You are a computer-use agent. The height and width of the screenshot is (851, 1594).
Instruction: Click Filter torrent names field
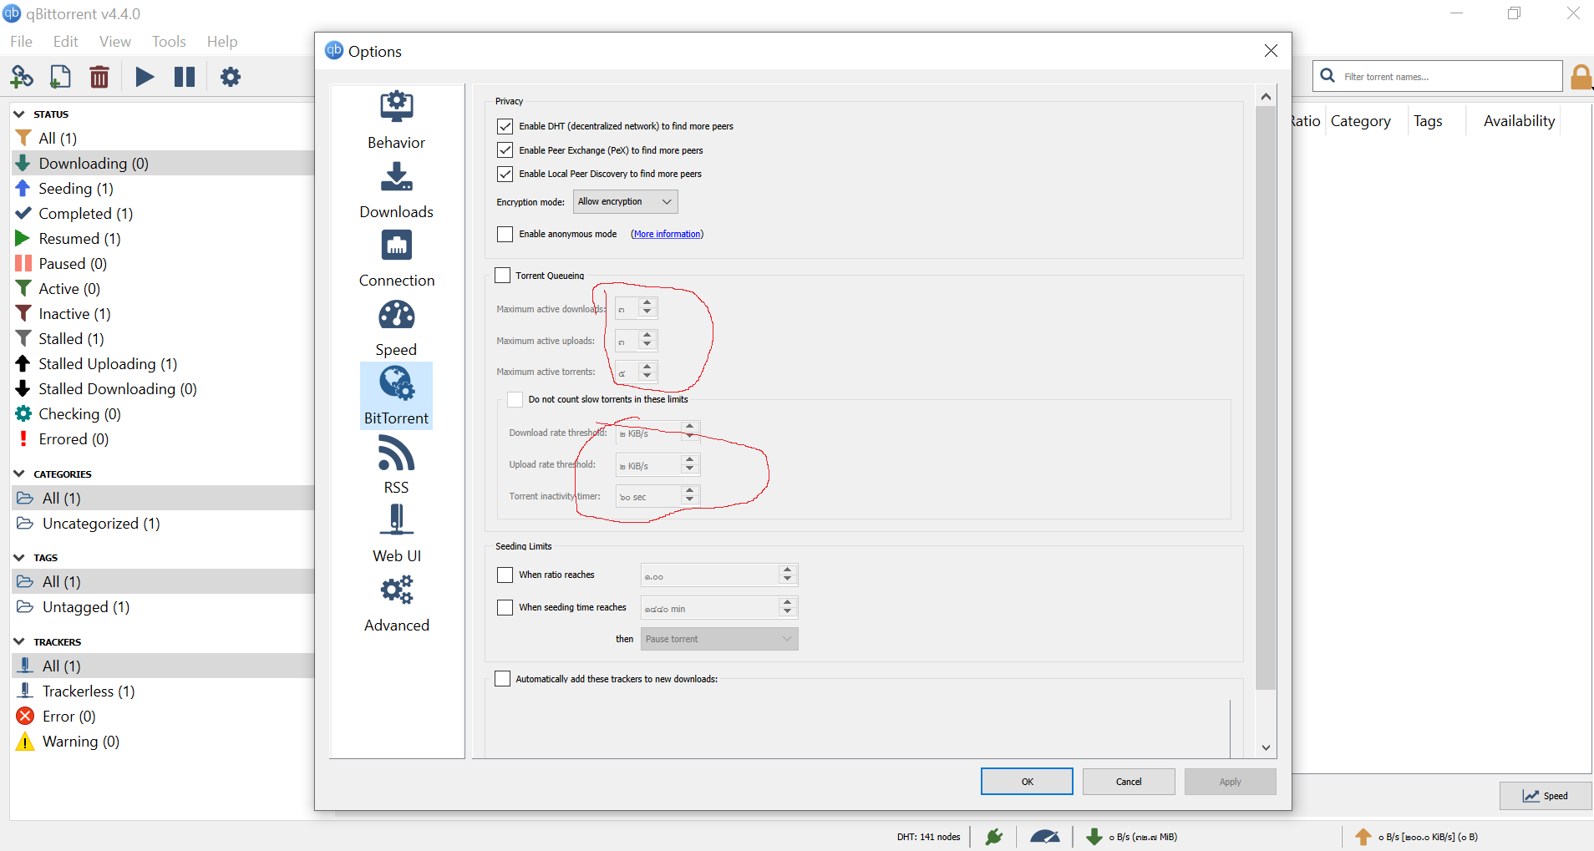(x=1437, y=76)
